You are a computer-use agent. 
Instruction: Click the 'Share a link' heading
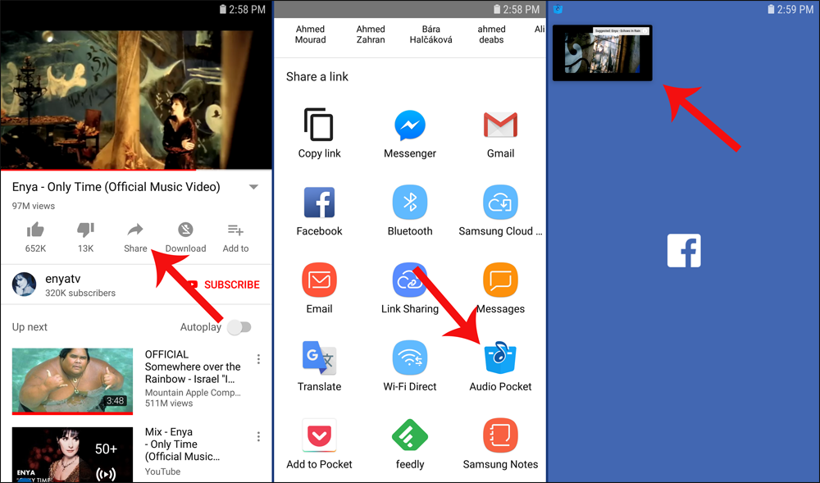click(317, 77)
